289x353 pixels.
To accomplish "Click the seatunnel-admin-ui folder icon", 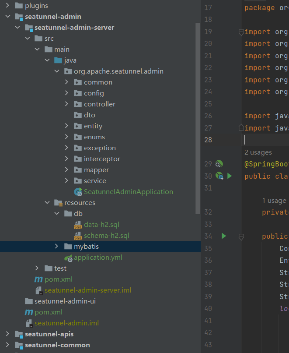I will [x=29, y=301].
